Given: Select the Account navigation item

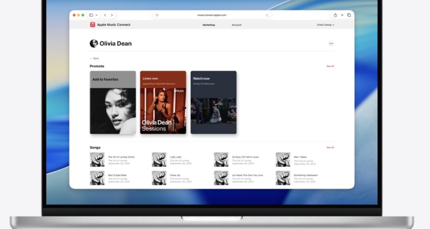Looking at the screenshot, I should pos(236,25).
